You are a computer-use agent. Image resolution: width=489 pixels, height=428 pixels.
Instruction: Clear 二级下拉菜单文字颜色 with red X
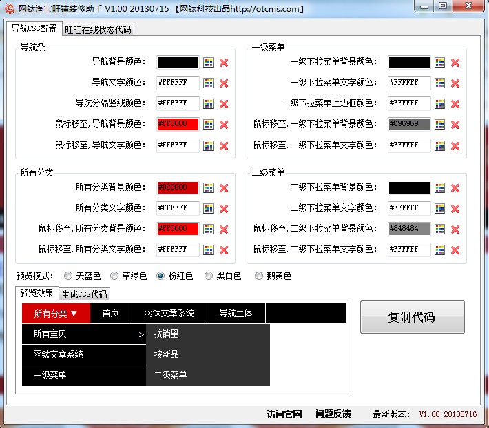tap(455, 209)
